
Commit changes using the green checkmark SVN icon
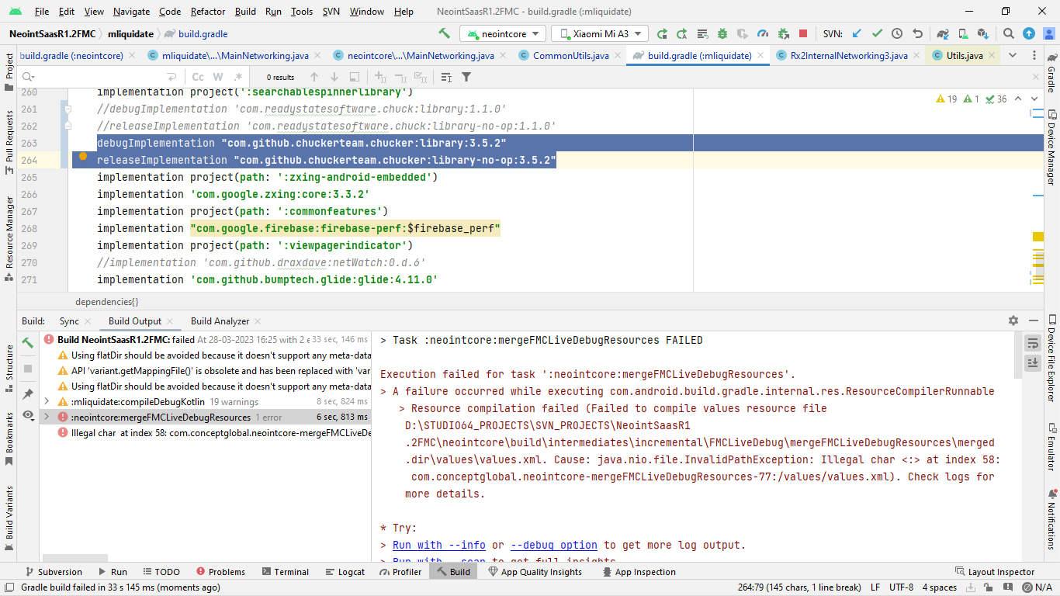pos(877,34)
